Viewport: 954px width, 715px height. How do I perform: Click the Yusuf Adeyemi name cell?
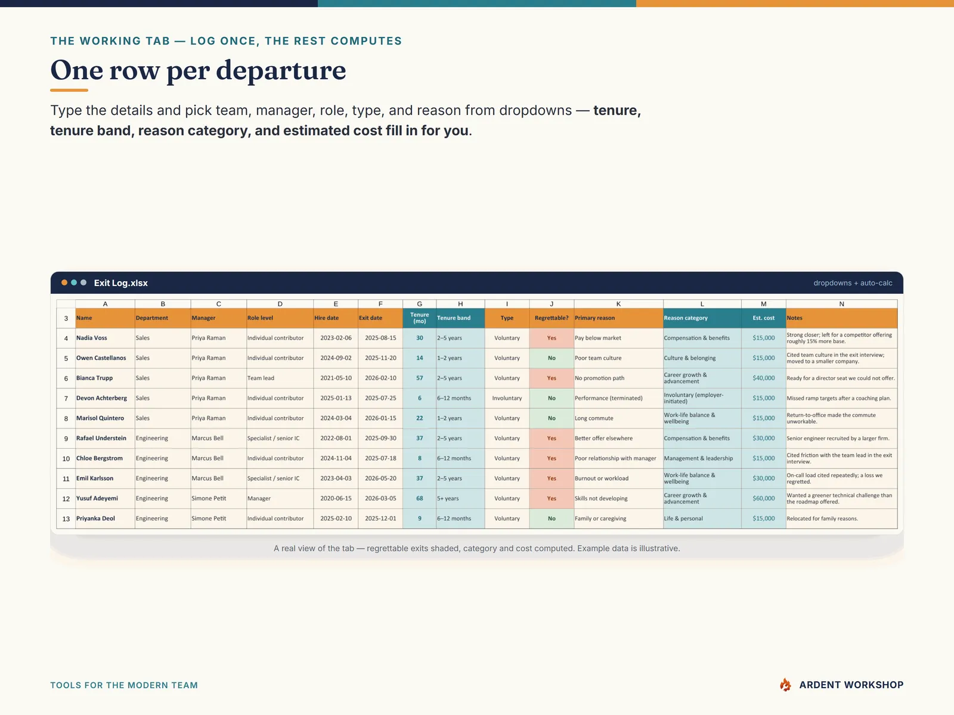[105, 498]
